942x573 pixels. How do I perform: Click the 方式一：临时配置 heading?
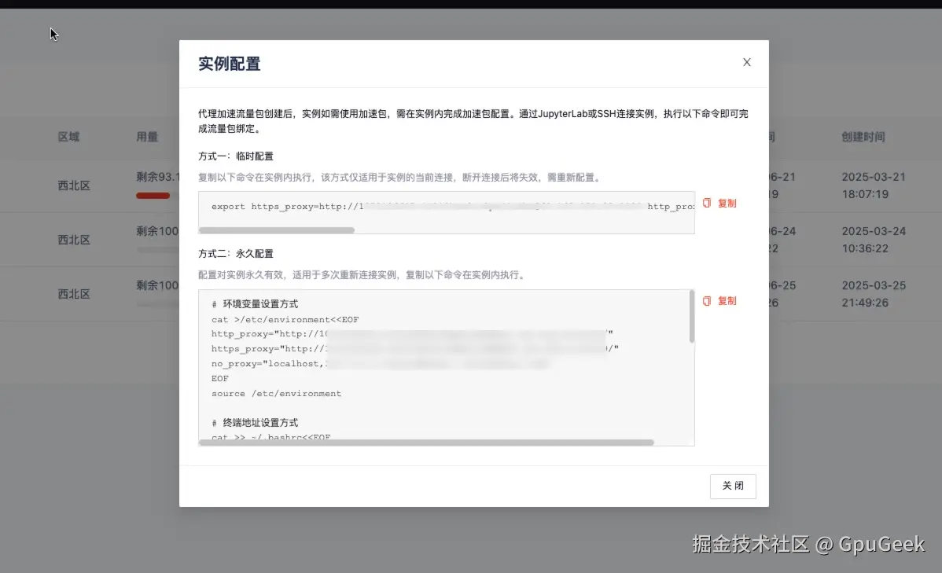click(236, 156)
